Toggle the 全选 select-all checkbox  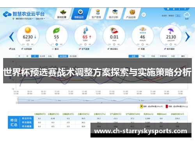pyautogui.click(x=10, y=49)
